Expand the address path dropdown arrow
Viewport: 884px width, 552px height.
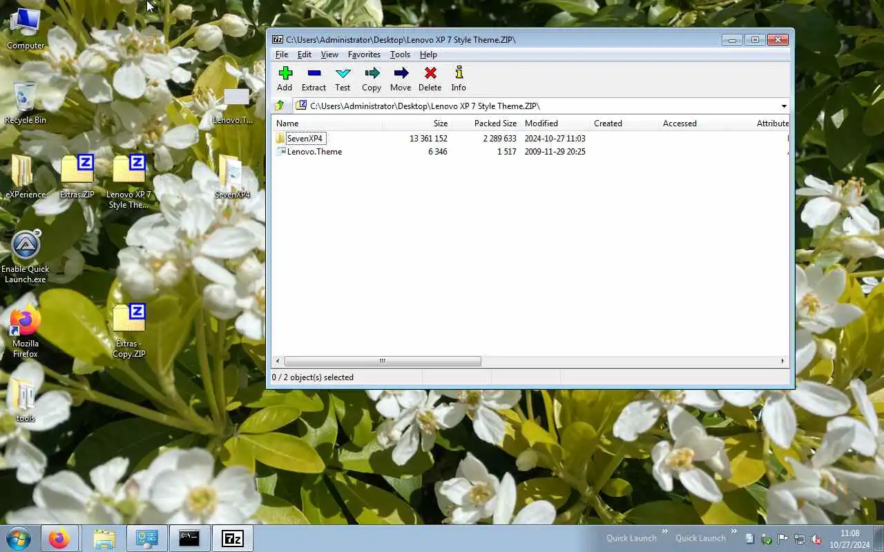tap(784, 106)
